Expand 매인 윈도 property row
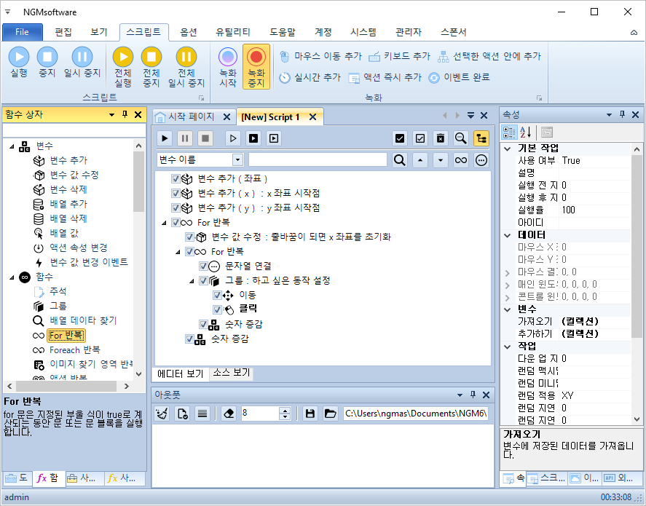 coord(508,285)
